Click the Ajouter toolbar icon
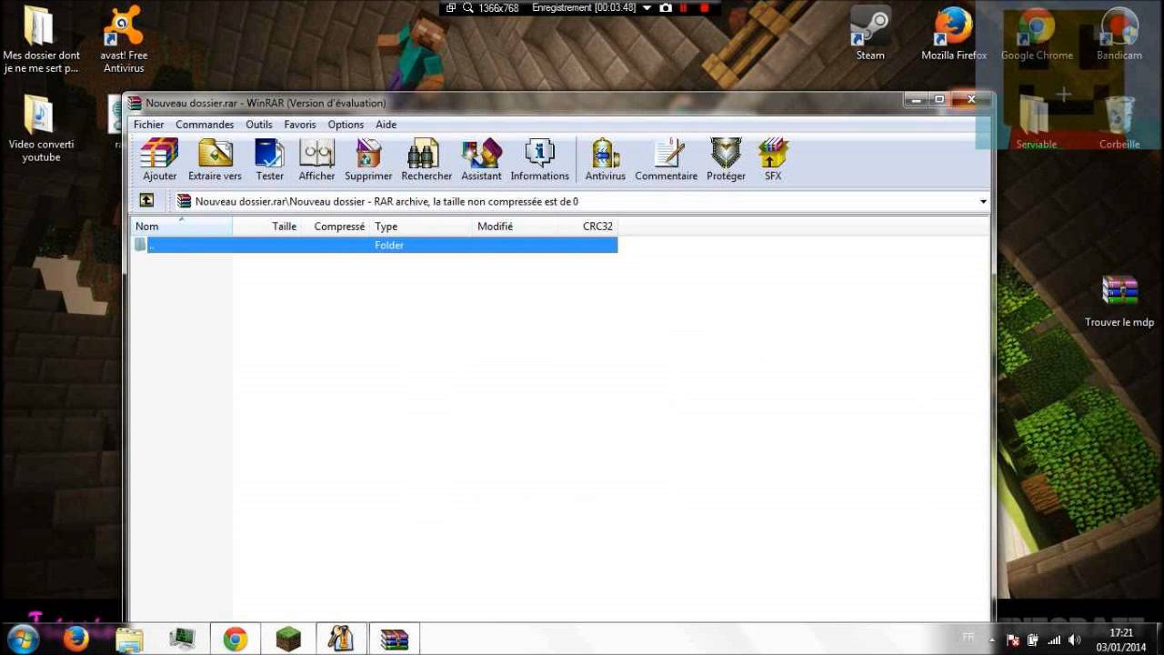 pos(159,160)
